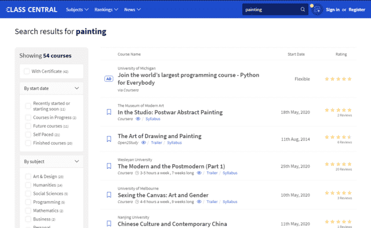Open Syllabus for Art of Drawing and Painting
371x228 pixels.
point(174,143)
